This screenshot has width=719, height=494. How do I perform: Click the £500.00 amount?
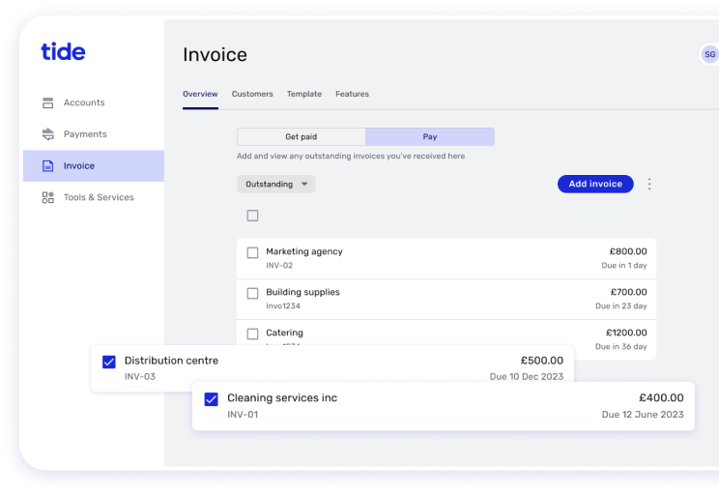pyautogui.click(x=542, y=361)
